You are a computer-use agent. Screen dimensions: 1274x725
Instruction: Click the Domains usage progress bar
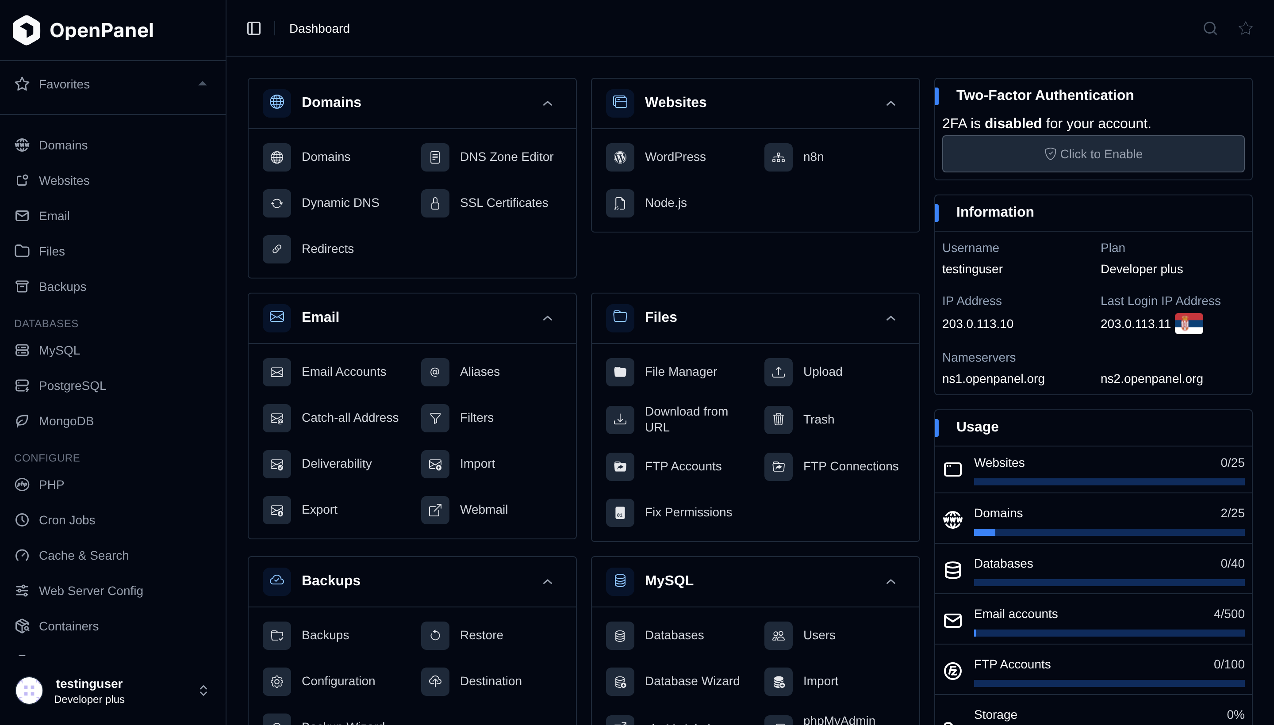point(1109,532)
